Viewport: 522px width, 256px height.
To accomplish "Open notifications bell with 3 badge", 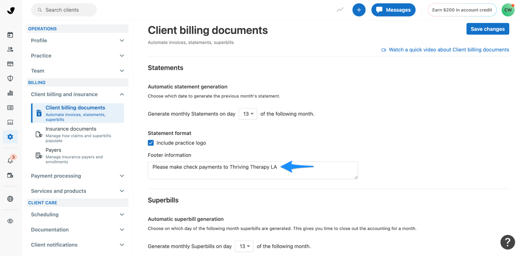I will tap(10, 160).
